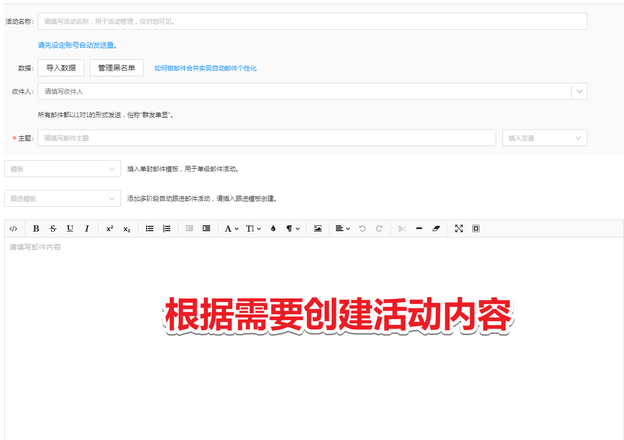This screenshot has height=440, width=624.
Task: Open paragraph format dropdown
Action: coord(292,228)
